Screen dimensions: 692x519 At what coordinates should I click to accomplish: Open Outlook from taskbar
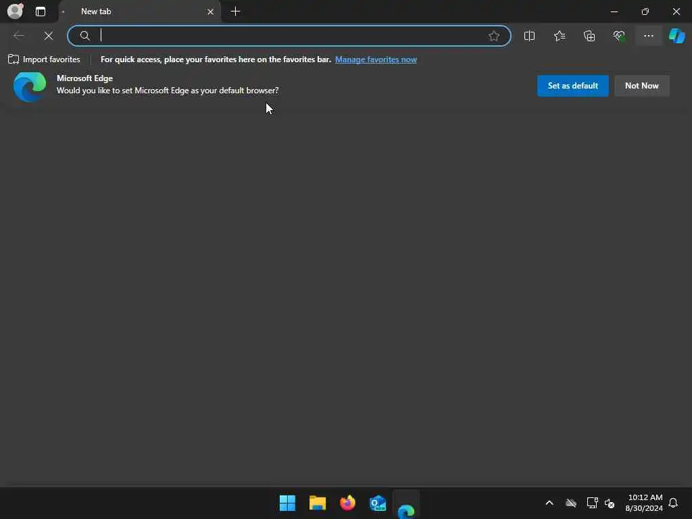point(377,503)
